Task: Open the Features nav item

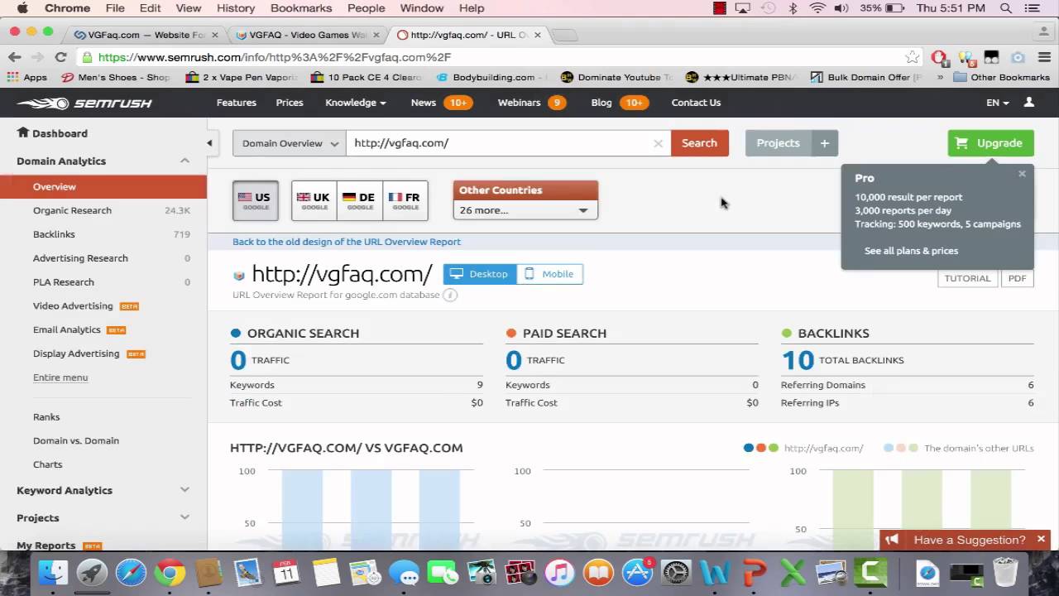Action: pos(237,103)
